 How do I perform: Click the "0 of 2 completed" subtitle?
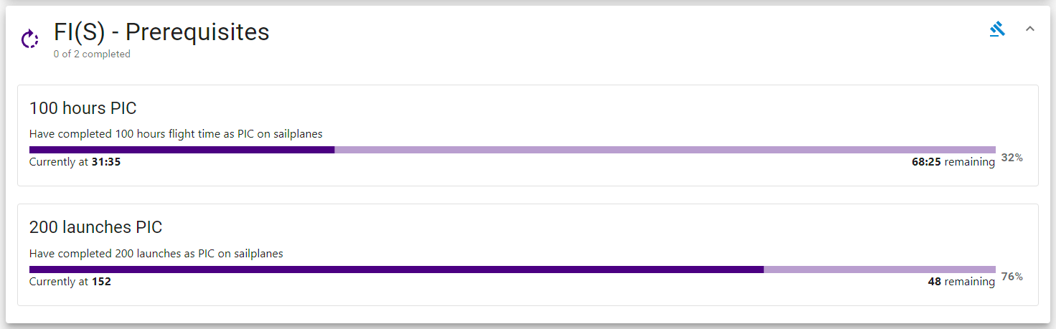(92, 54)
